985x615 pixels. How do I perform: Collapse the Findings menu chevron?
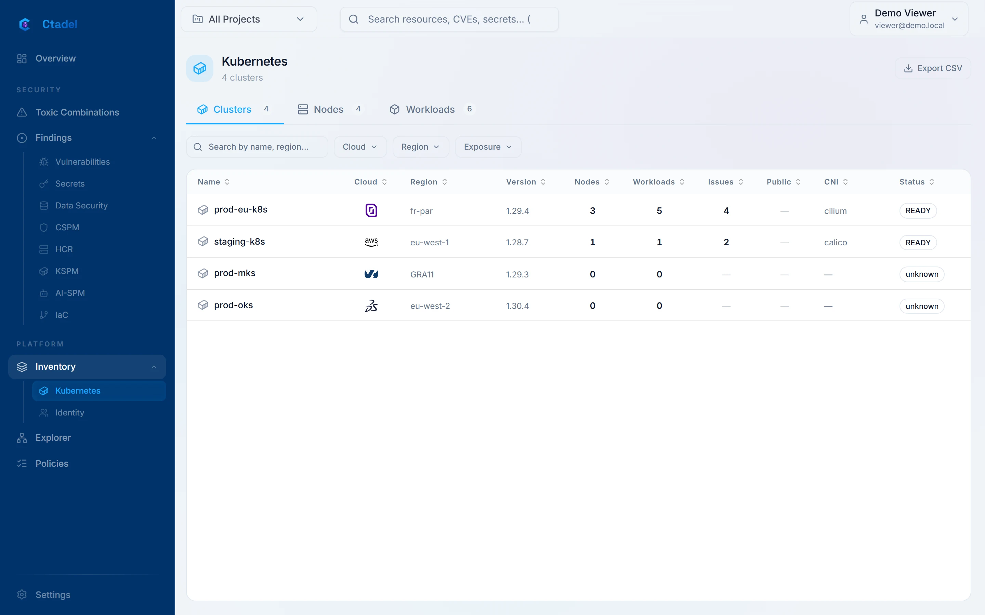[154, 138]
